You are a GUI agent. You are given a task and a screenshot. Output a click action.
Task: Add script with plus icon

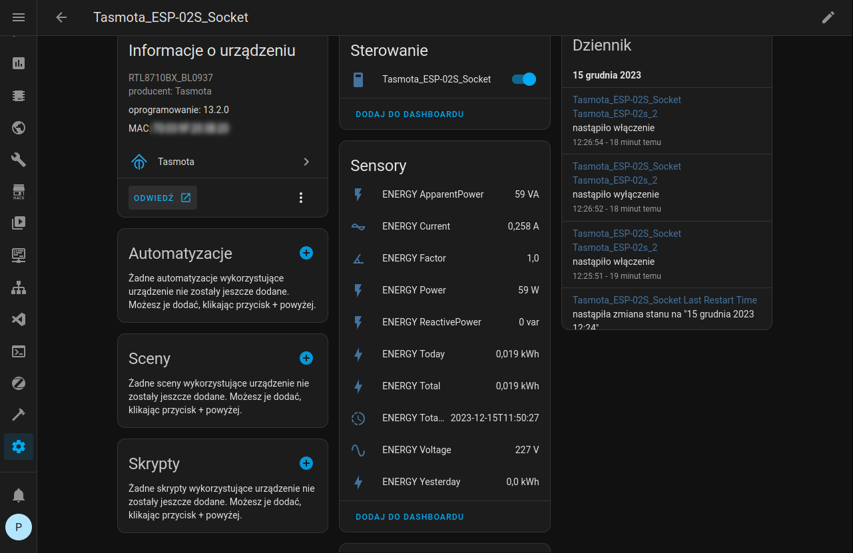[306, 463]
